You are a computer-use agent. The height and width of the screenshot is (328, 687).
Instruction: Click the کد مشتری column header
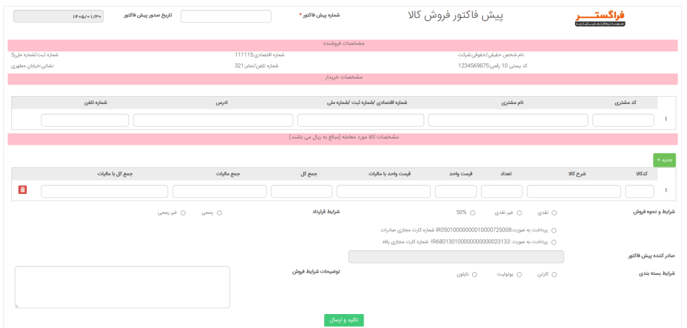click(x=626, y=103)
